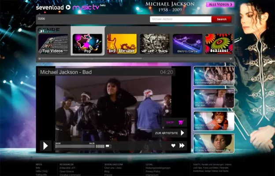Play the Michael Jackson Bad video
Screen dimensions: 275x176
(x=45, y=146)
